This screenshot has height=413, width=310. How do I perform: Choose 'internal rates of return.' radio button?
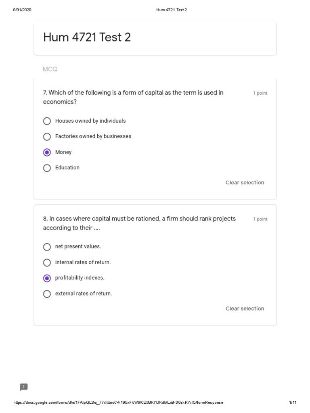[x=47, y=263]
